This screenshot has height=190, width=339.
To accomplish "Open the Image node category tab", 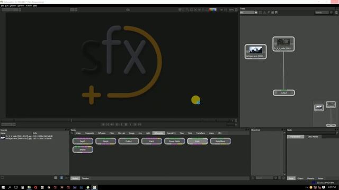I will tap(132, 133).
